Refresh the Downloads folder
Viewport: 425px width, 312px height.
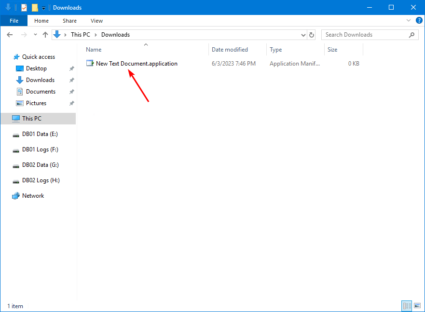312,35
